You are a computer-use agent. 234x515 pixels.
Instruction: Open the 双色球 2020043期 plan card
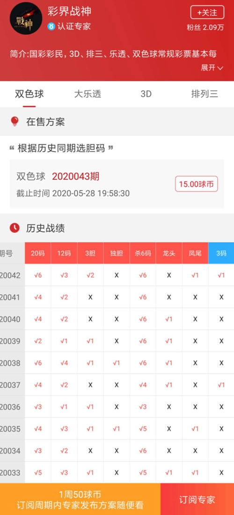point(117,184)
